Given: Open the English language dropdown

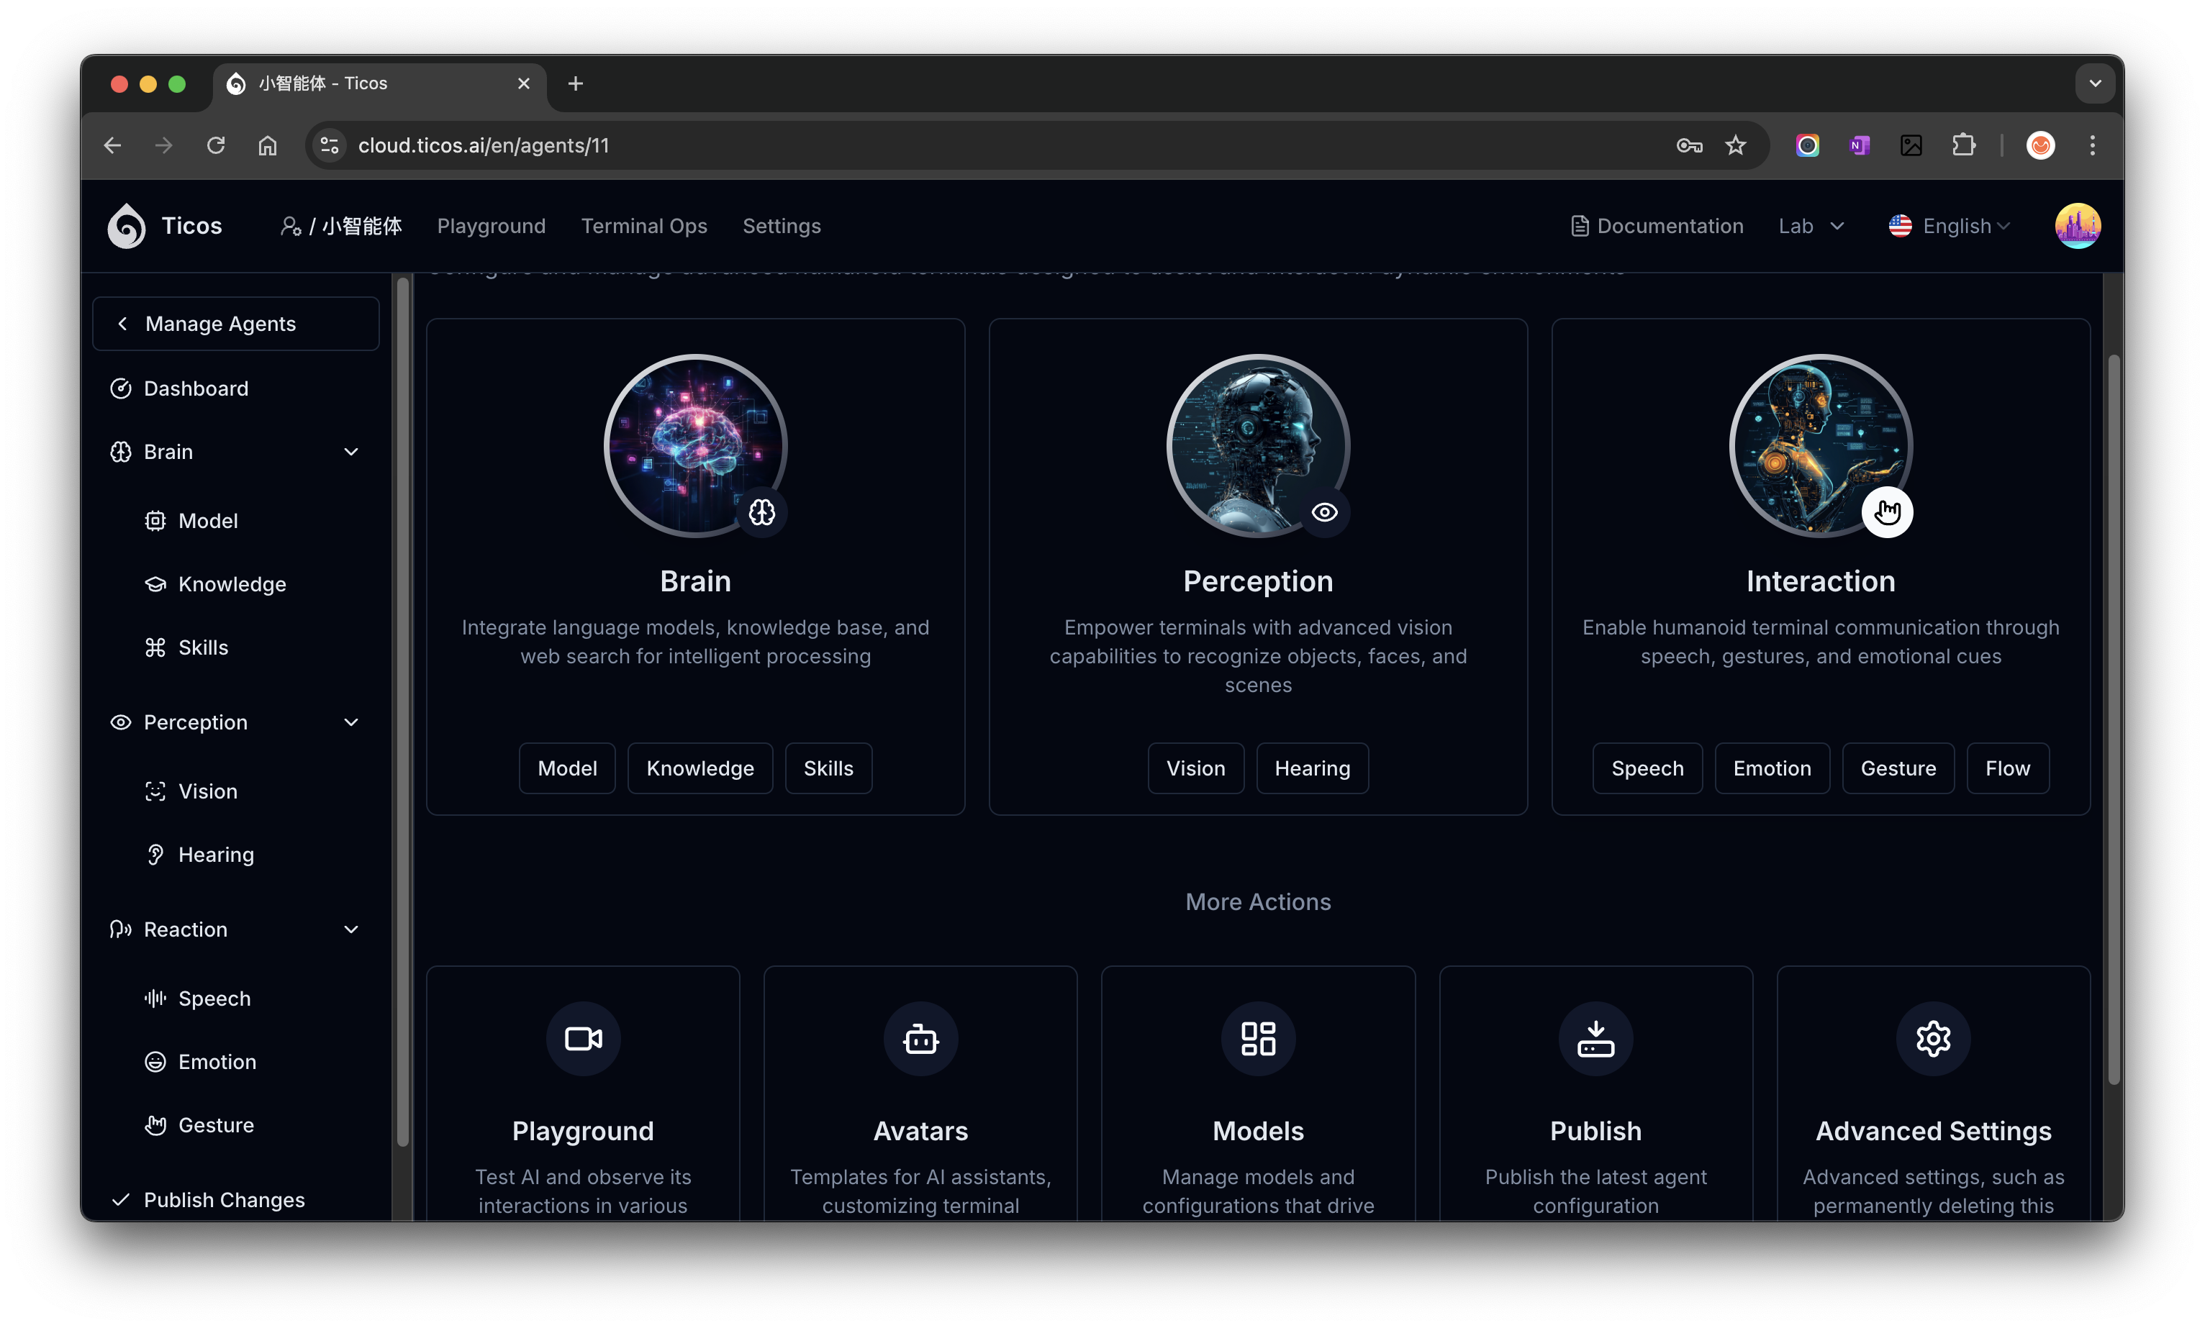Looking at the screenshot, I should (x=1951, y=225).
